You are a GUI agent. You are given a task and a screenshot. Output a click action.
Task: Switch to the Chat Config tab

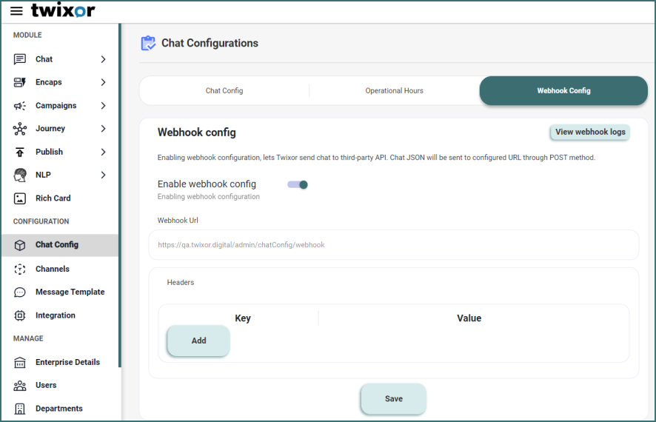click(224, 91)
